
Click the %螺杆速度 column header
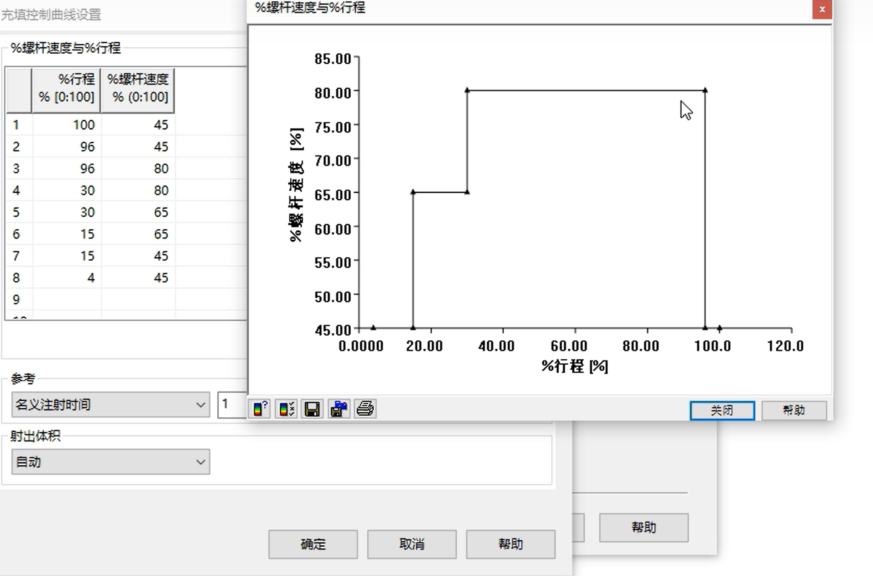[138, 88]
